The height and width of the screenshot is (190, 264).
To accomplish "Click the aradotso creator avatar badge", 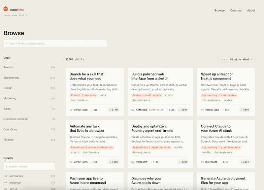I will [x=6, y=182].
